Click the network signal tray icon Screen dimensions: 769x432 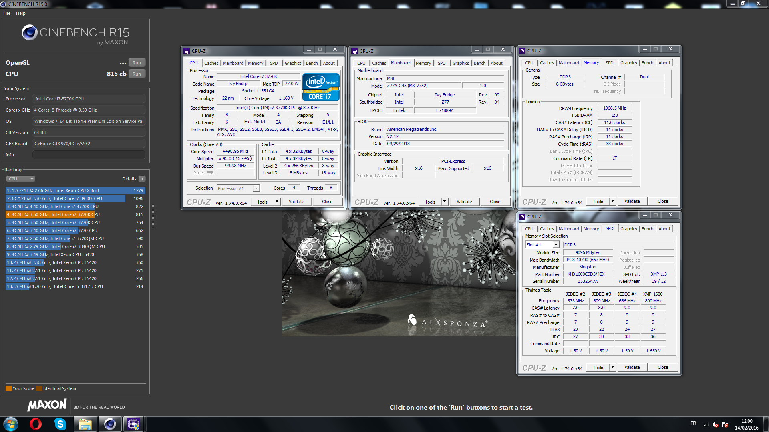coord(706,424)
